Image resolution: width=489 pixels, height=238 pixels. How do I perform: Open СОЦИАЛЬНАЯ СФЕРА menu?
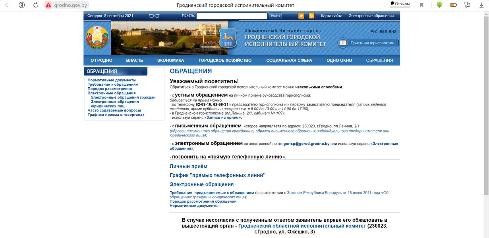289,60
